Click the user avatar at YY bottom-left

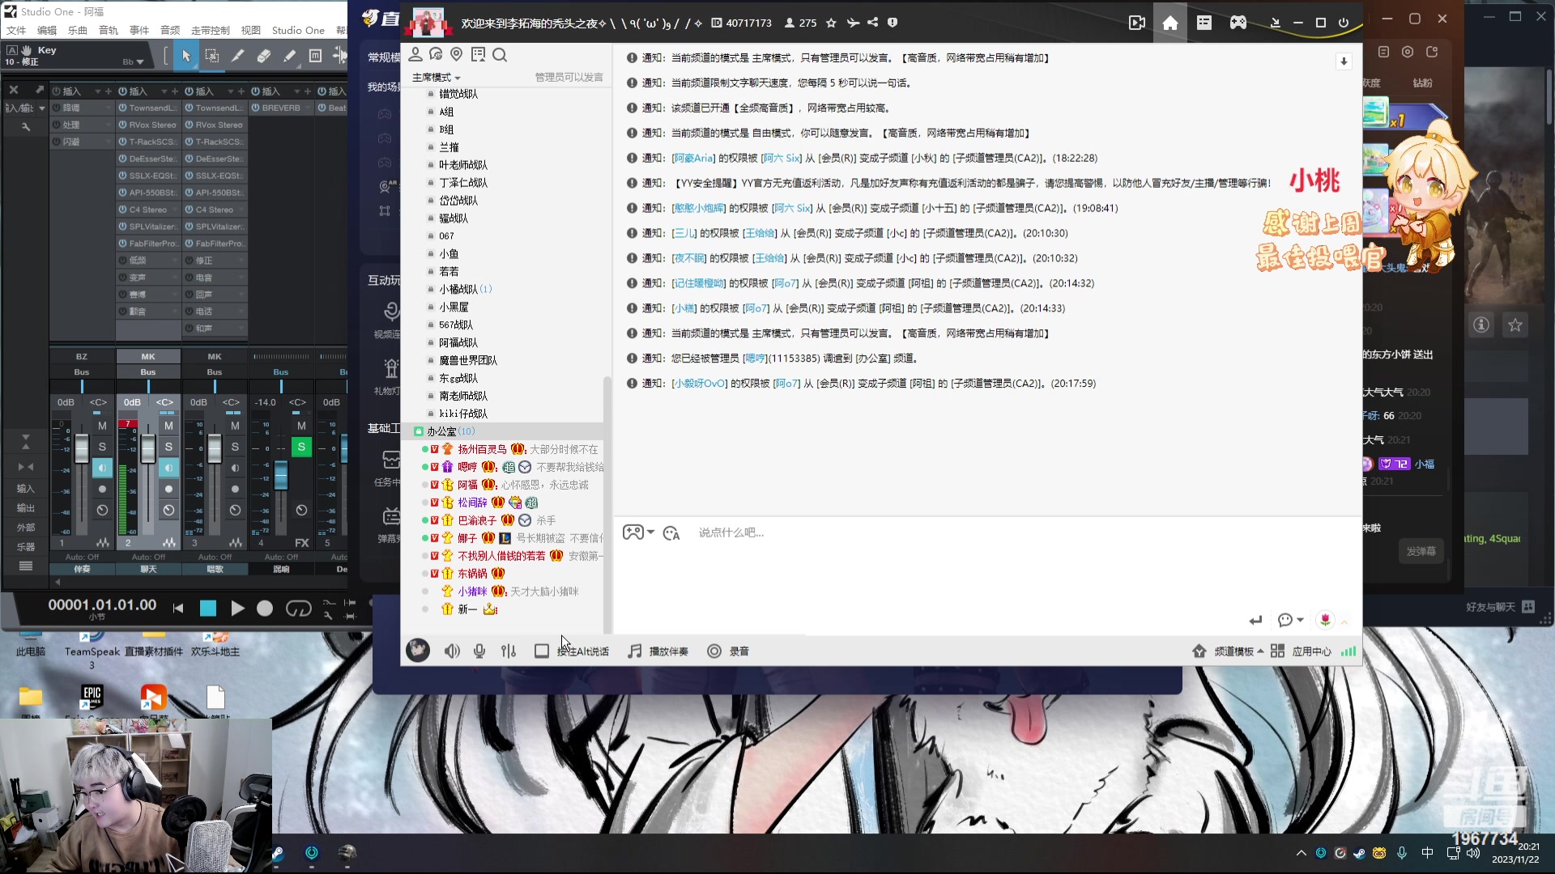point(418,650)
